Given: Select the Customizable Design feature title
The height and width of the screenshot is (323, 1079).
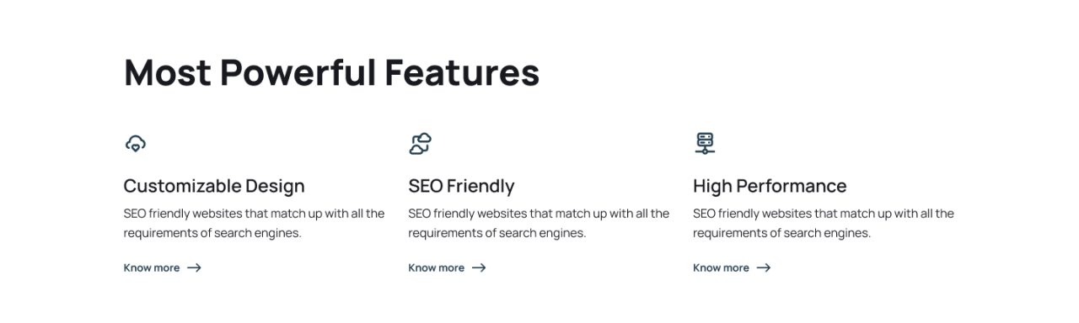Looking at the screenshot, I should point(214,186).
